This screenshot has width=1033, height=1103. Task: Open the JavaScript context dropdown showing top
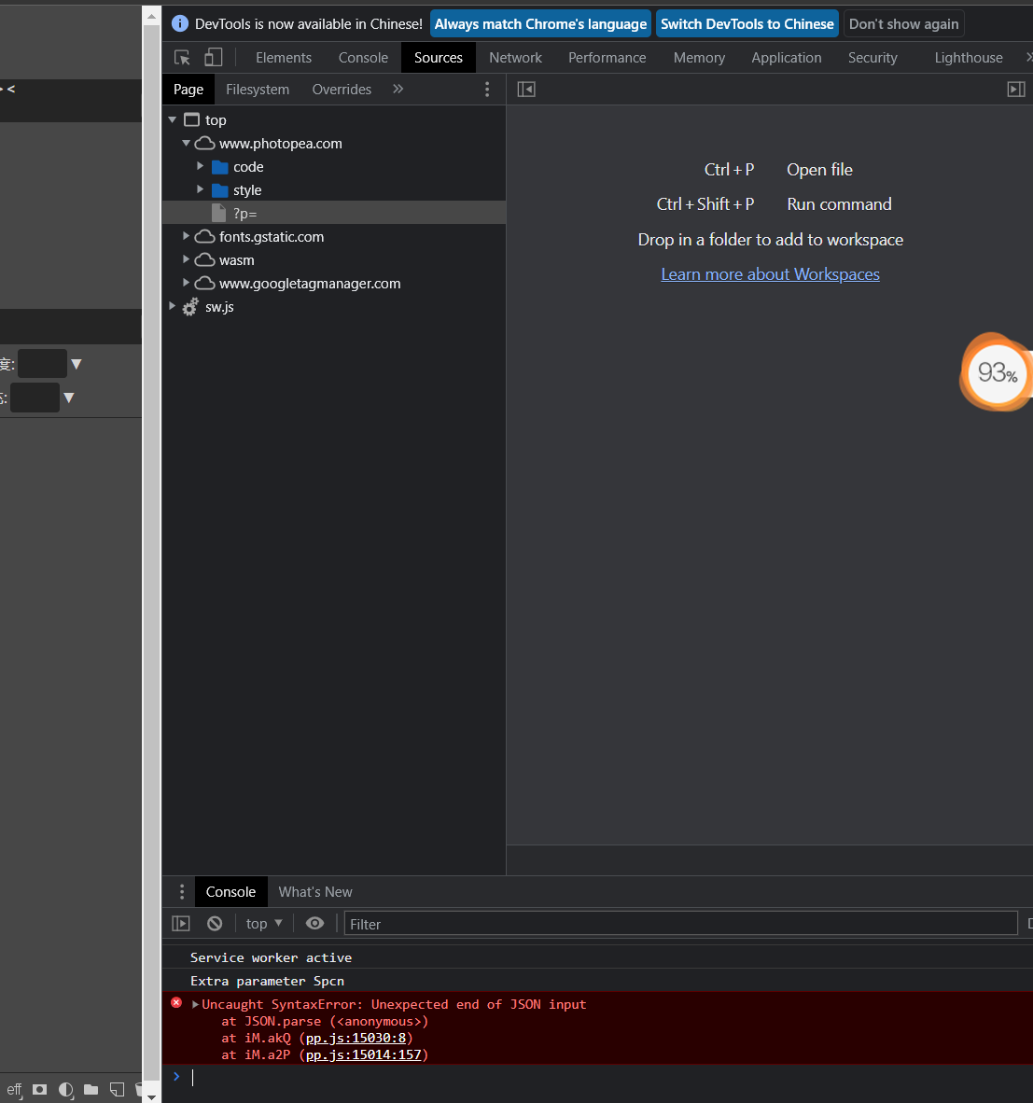[263, 923]
